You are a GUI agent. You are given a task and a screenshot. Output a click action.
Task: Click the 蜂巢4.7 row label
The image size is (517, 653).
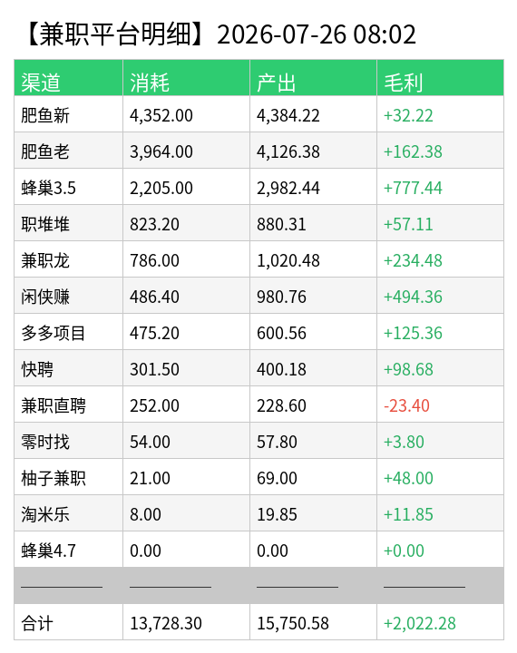tap(48, 551)
